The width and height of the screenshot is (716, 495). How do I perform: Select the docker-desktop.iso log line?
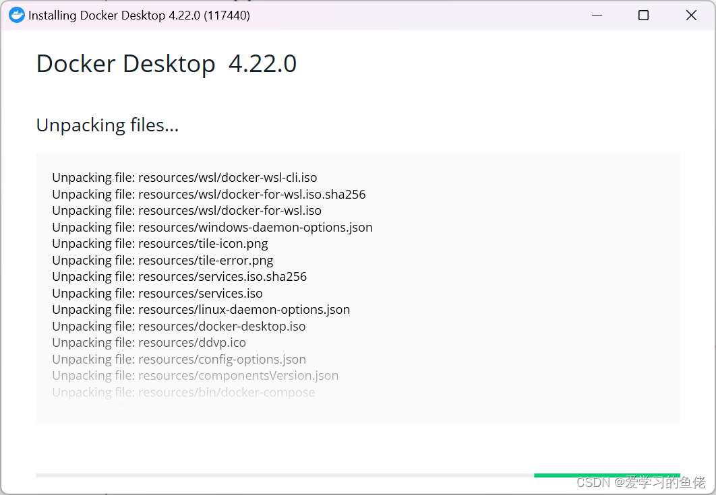tap(179, 327)
